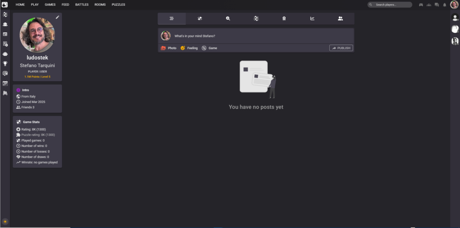Viewport: 460px width, 228px height.
Task: Switch to the statistics chart tab
Action: [x=312, y=18]
